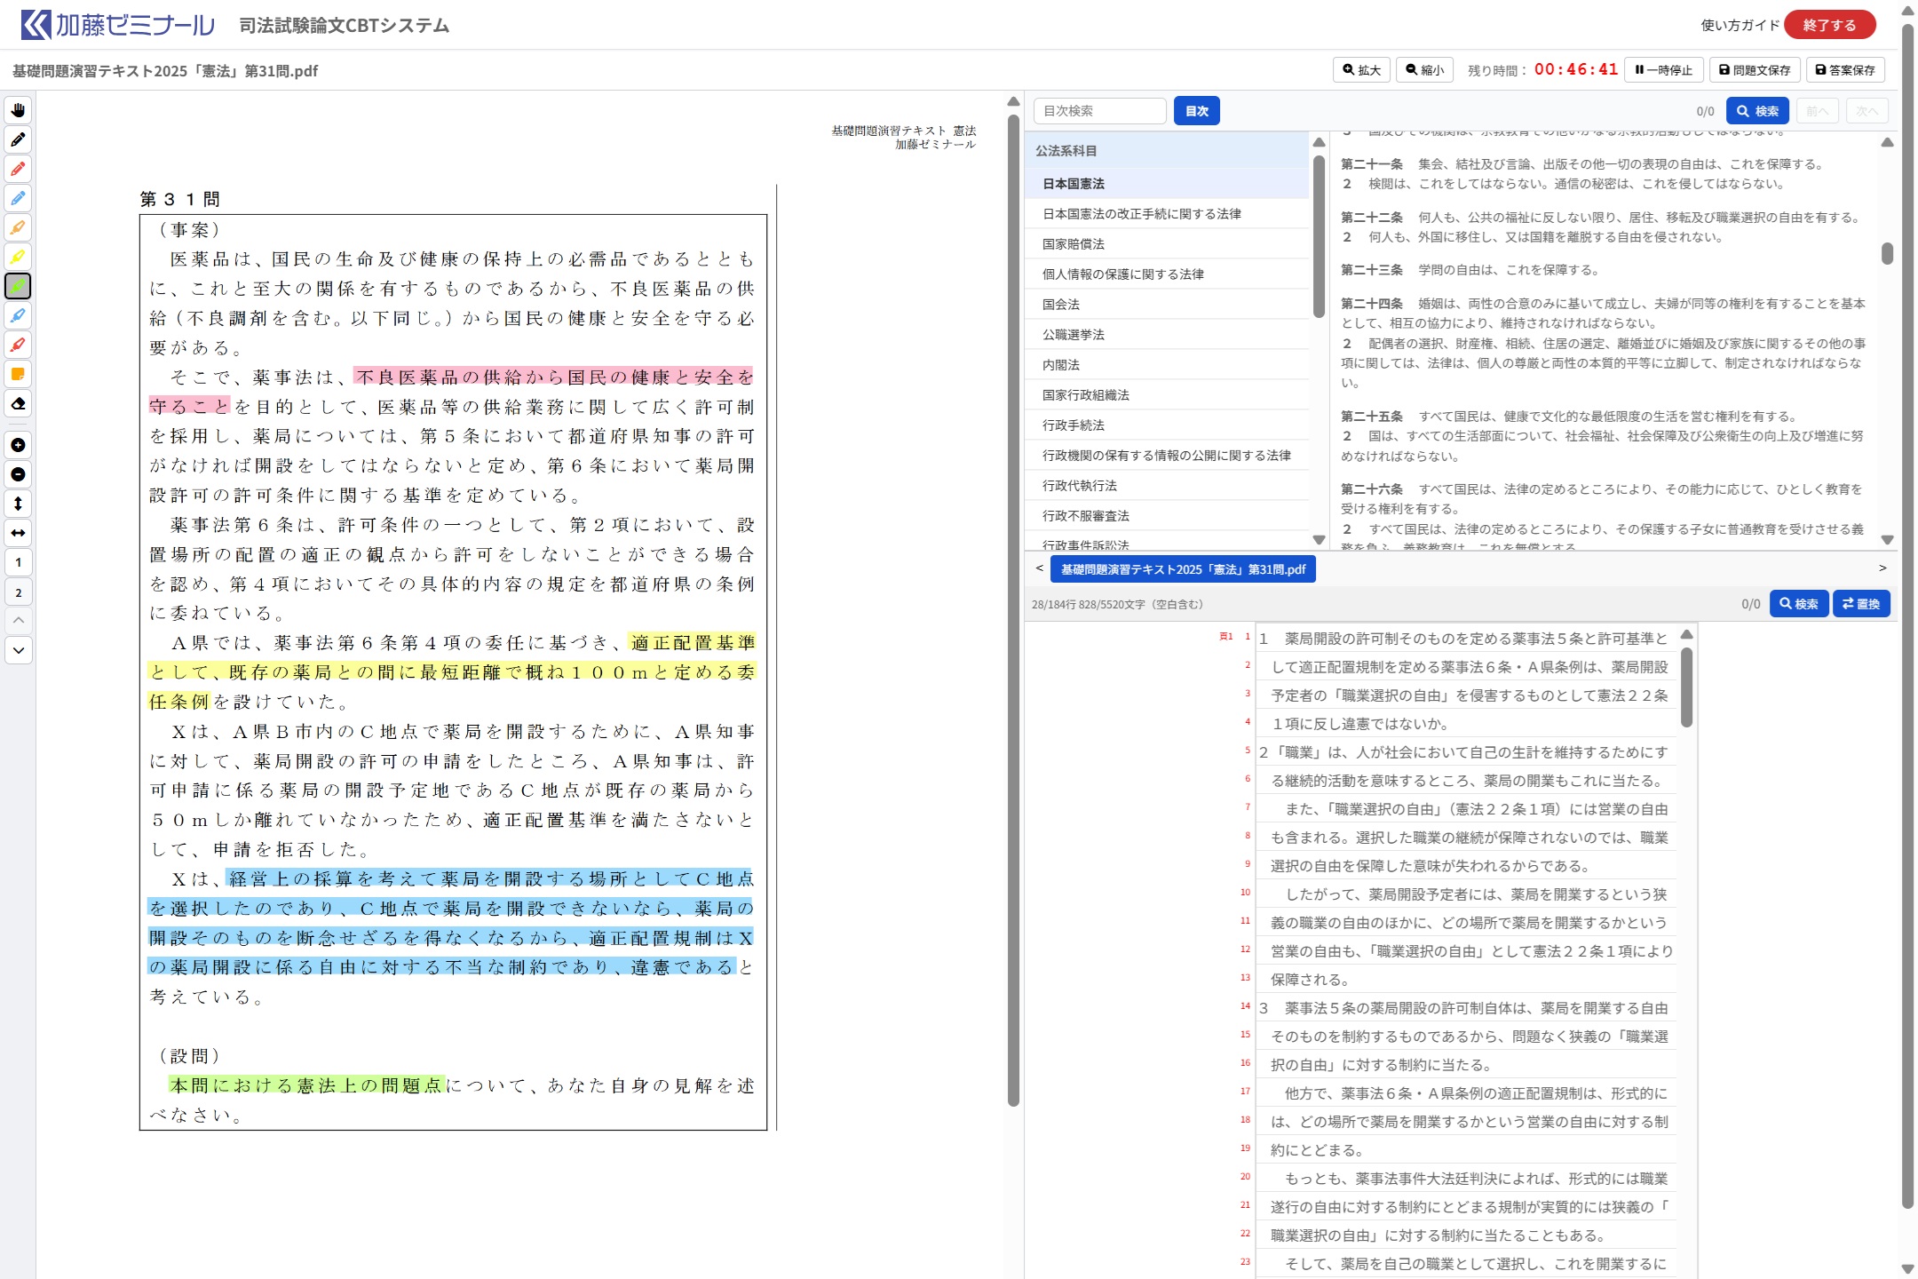The height and width of the screenshot is (1279, 1918).
Task: Toggle the green highlighter tool
Action: (x=18, y=286)
